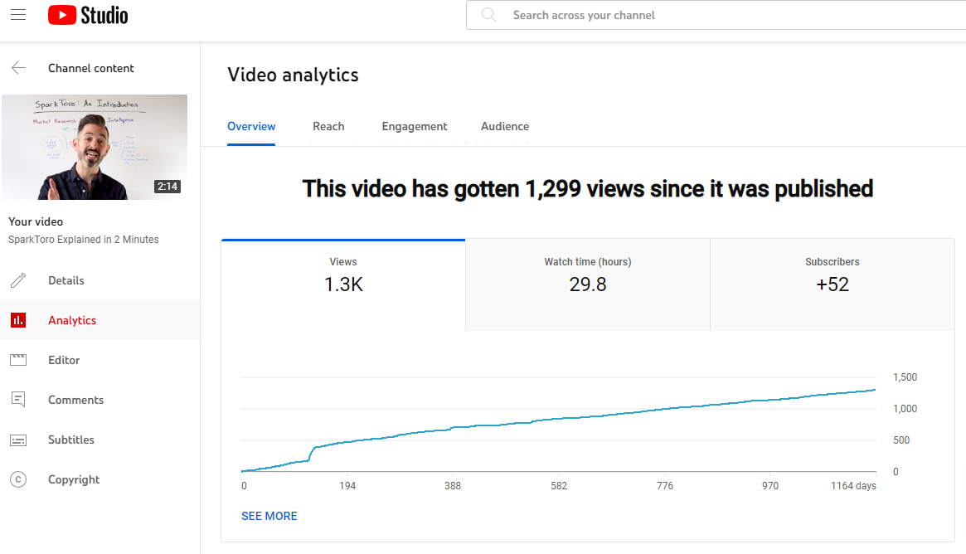The width and height of the screenshot is (966, 554).
Task: Open the Analytics bar-chart icon
Action: pos(18,320)
